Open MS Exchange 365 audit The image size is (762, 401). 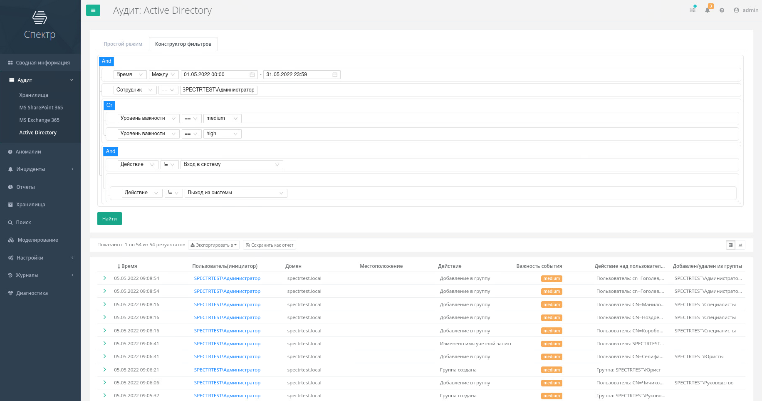(40, 120)
